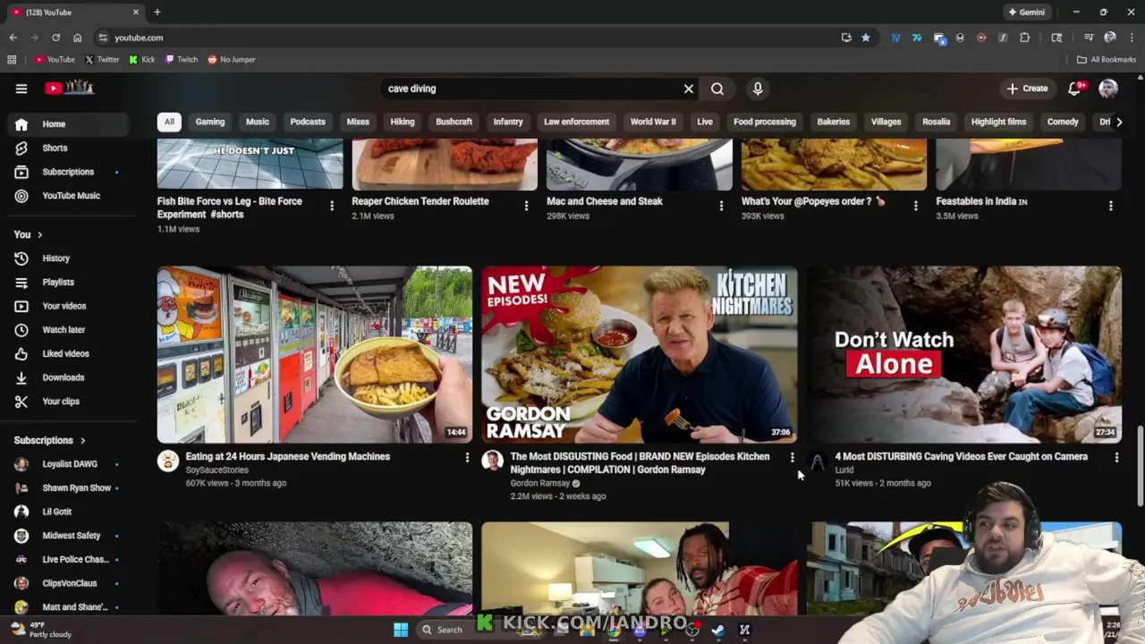This screenshot has height=644, width=1145.
Task: Open Japanese vending machines video thumbnail
Action: pos(315,354)
